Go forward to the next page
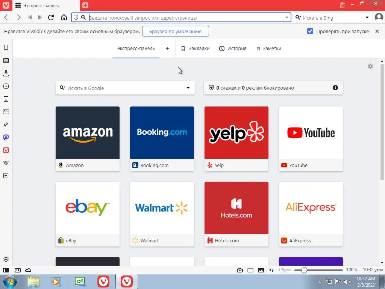 (x=19, y=17)
